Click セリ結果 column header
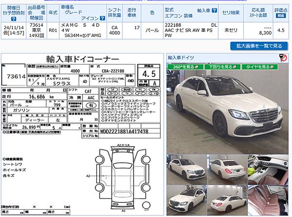The width and height of the screenshot is (292, 217). (231, 13)
